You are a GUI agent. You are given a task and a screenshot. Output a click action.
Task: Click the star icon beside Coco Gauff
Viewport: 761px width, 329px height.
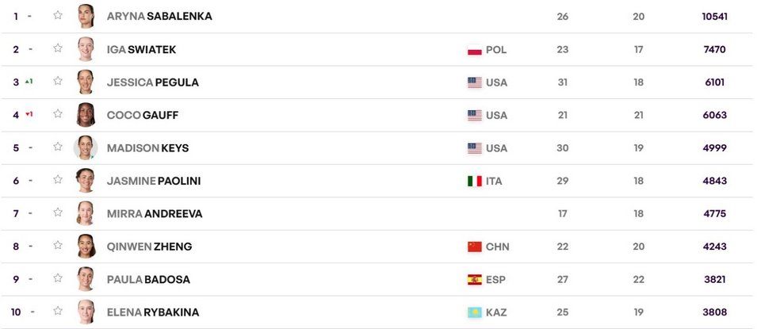(x=58, y=114)
